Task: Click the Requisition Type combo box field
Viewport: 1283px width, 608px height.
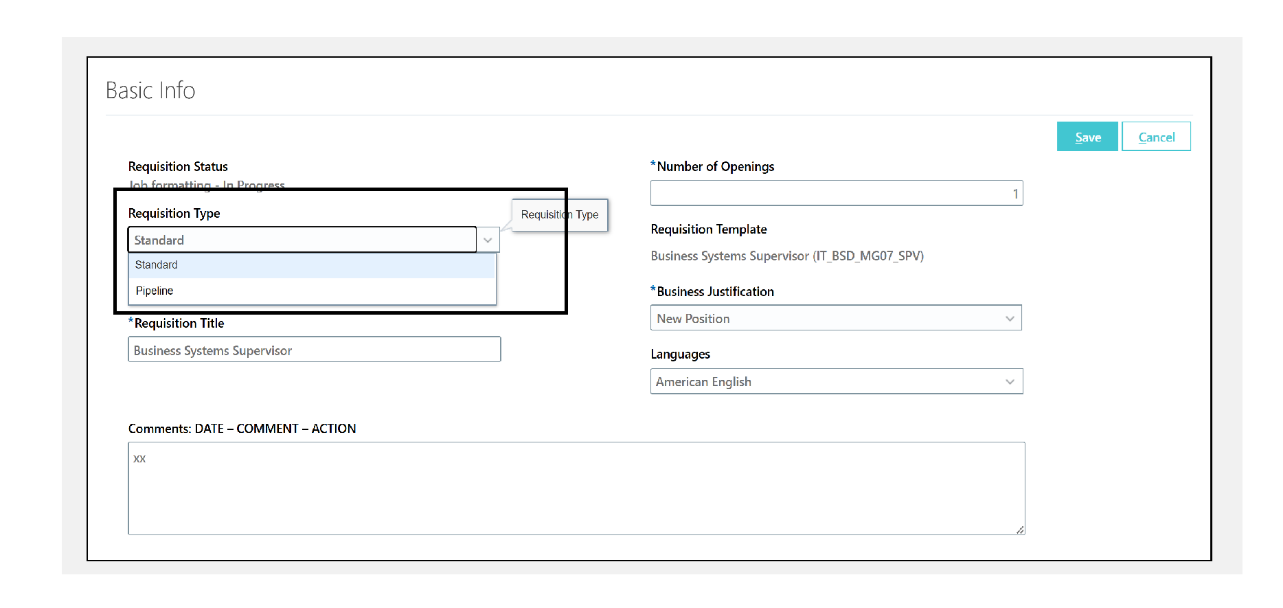Action: pos(302,240)
